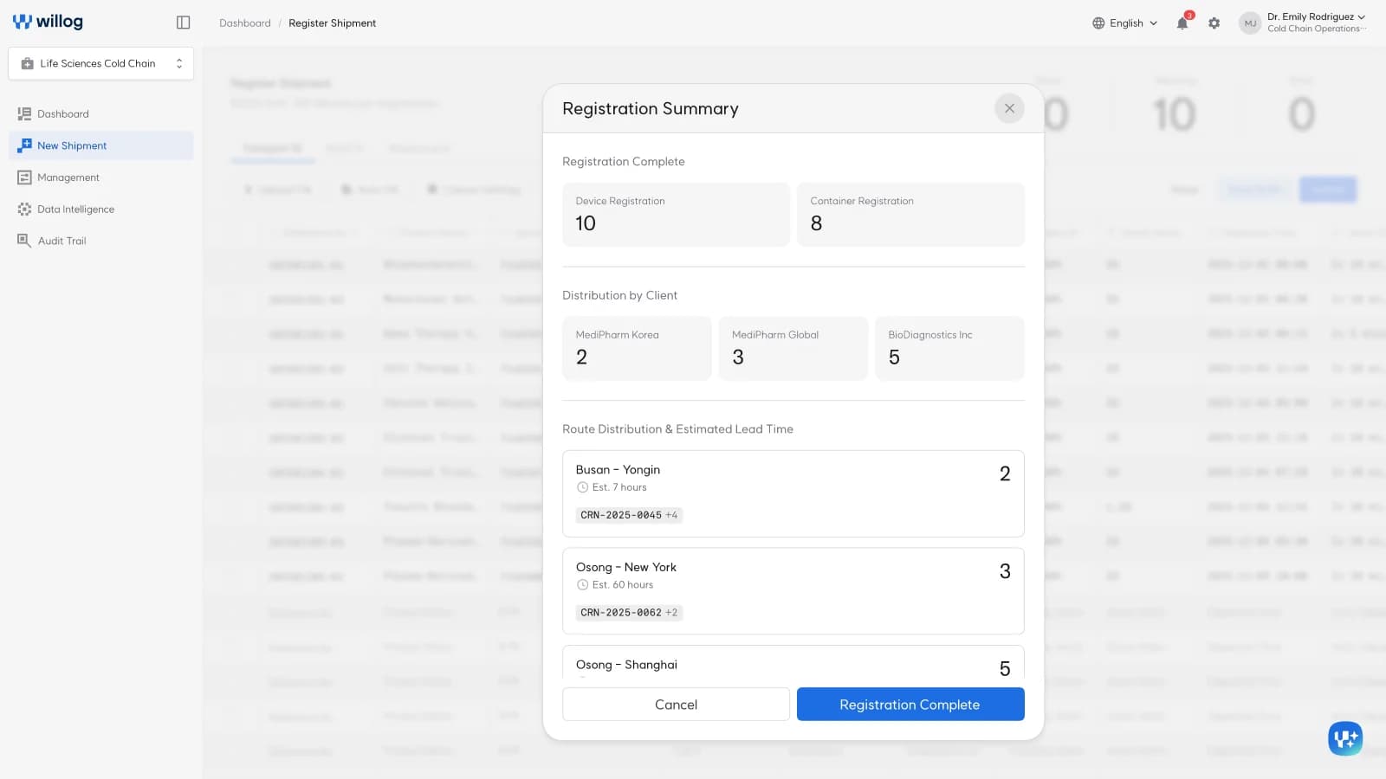Click the +4 count next to CRN-2025-0045

click(671, 515)
